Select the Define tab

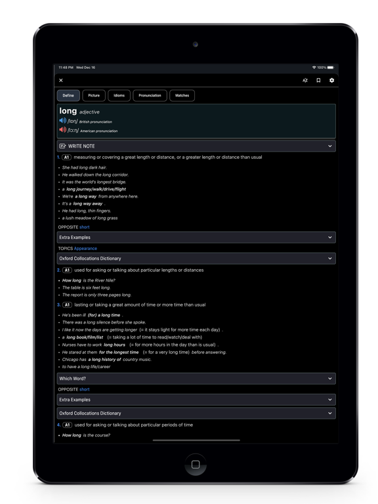coord(68,95)
